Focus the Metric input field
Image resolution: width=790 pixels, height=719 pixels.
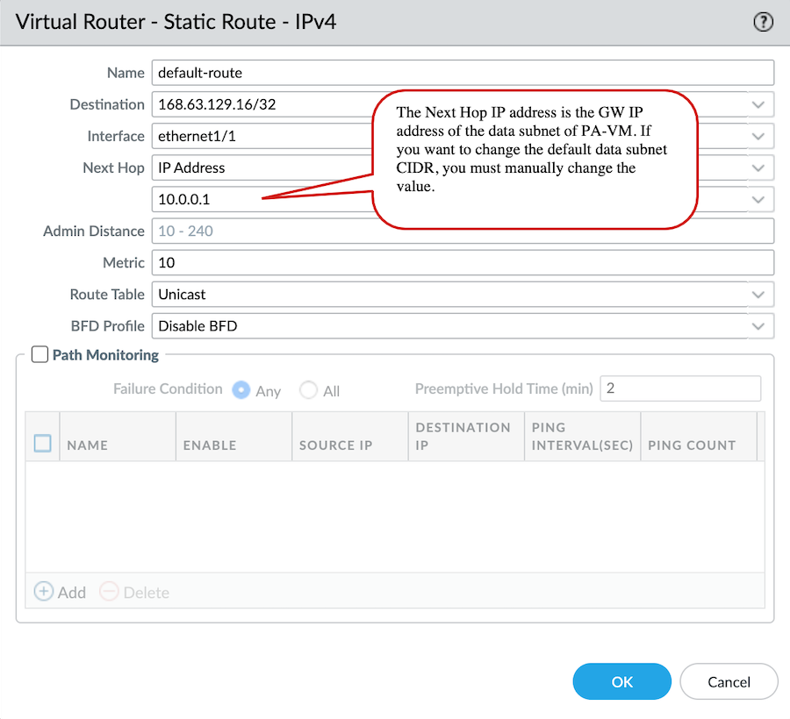coord(462,263)
